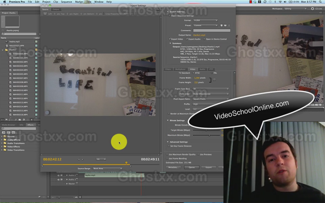Click the crop tool icon in Source tab
This screenshot has width=325, height=203.
[45, 14]
